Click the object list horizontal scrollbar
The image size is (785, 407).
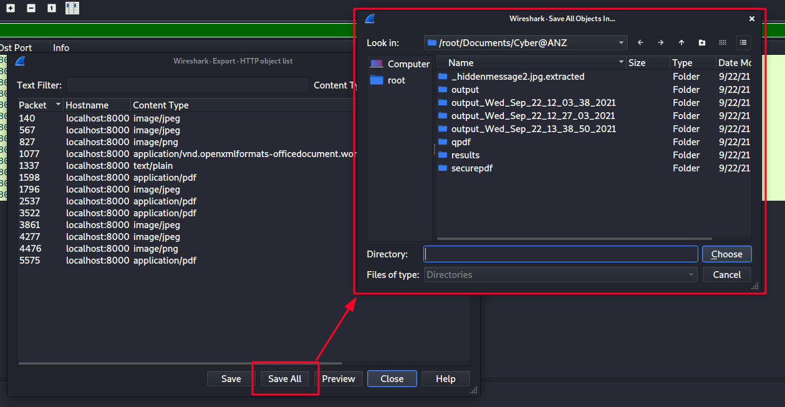[180, 363]
